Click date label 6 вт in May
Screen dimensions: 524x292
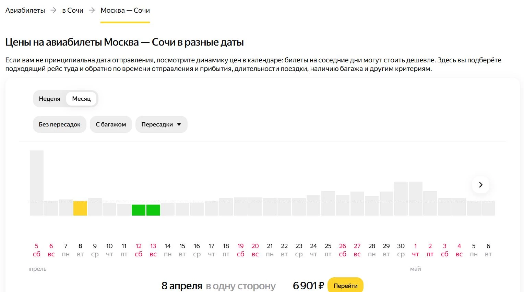click(488, 250)
